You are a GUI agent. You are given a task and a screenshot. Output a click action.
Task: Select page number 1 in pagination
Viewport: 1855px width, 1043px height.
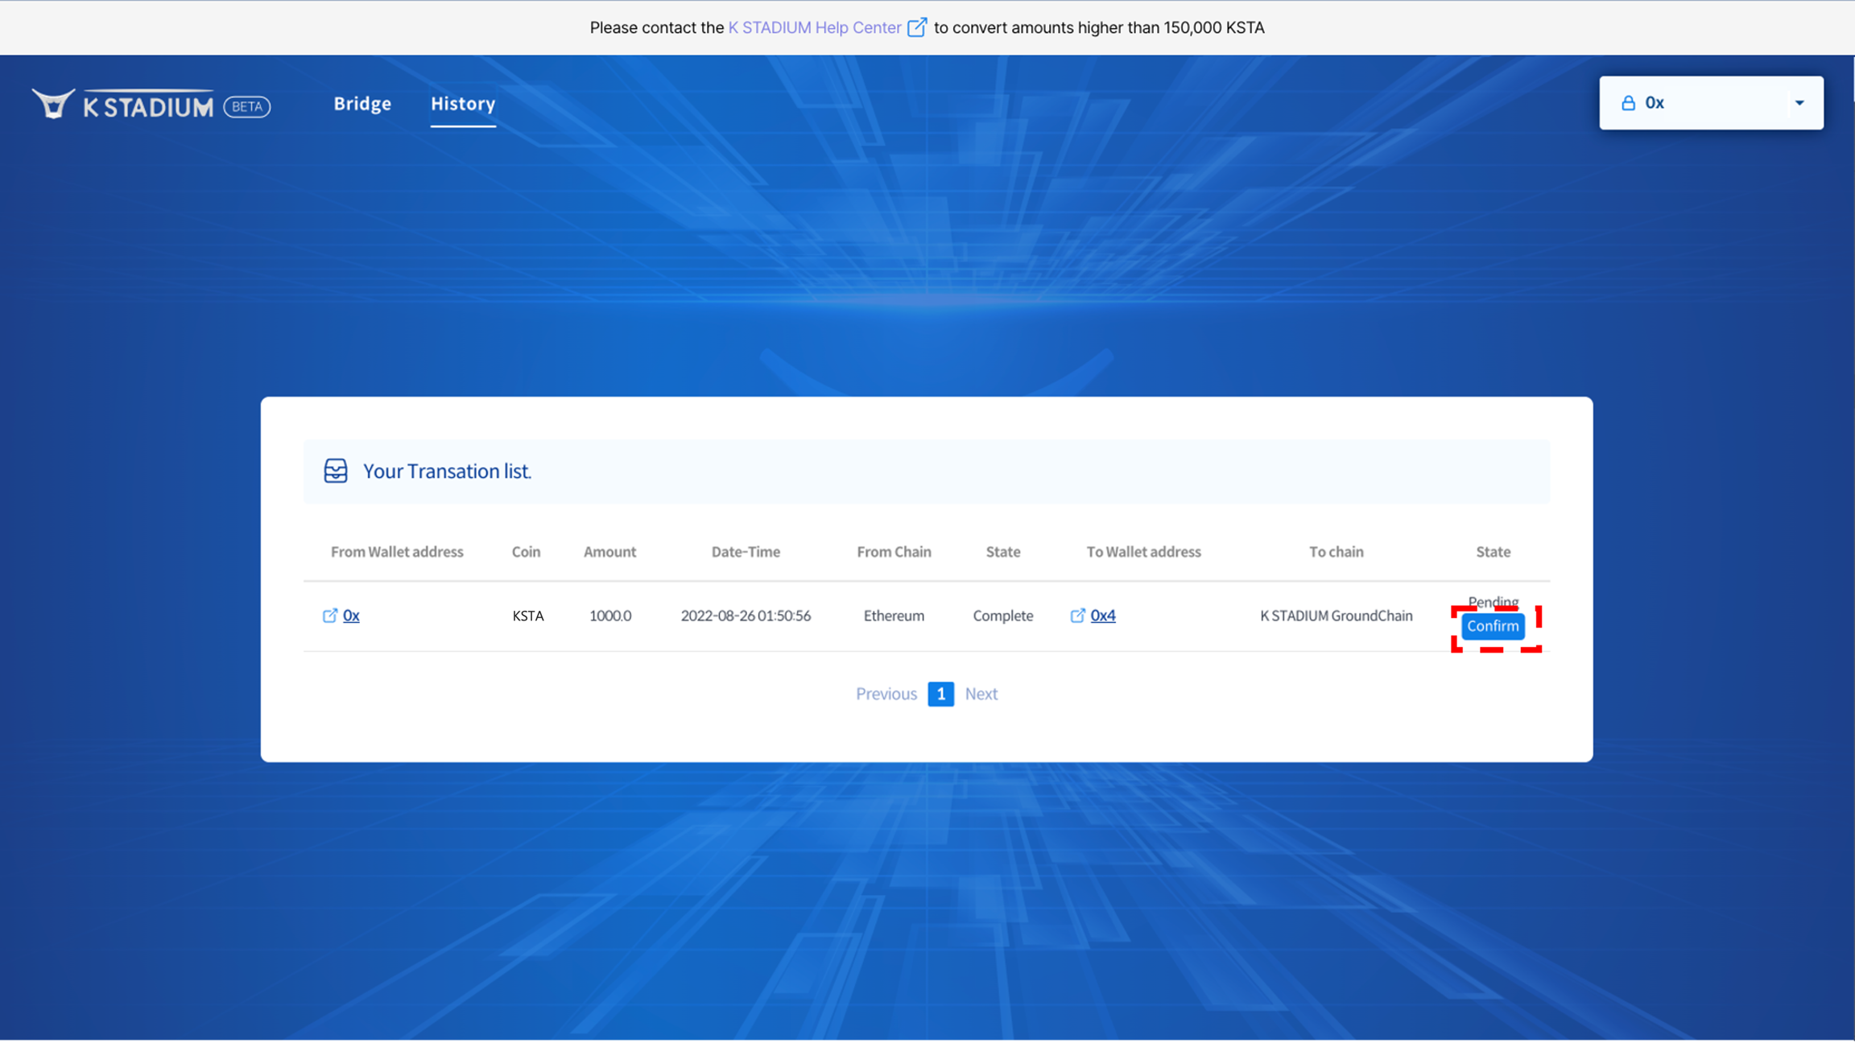[940, 694]
